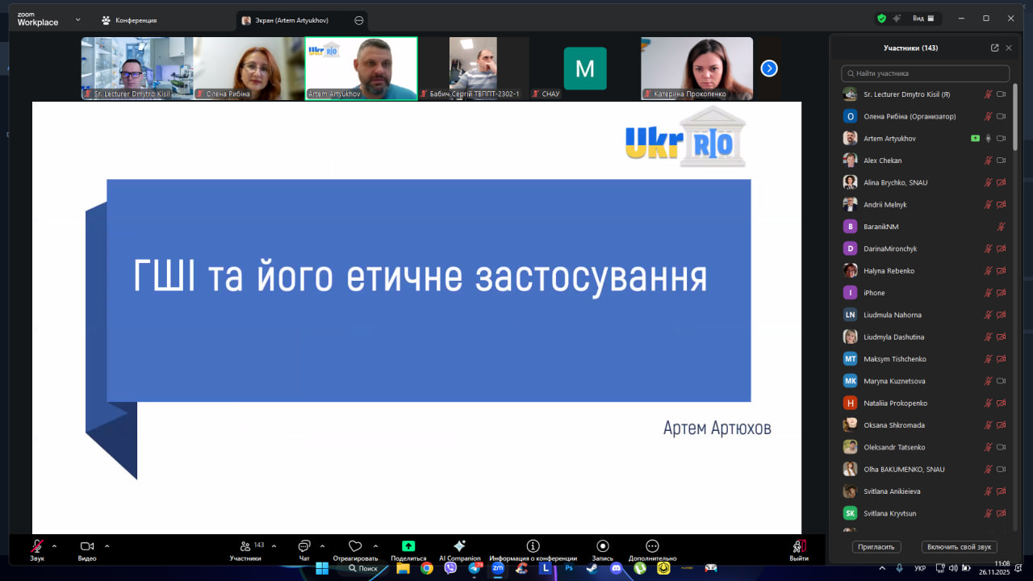Toggle camera with the Видео button
This screenshot has height=581, width=1033.
pyautogui.click(x=87, y=546)
